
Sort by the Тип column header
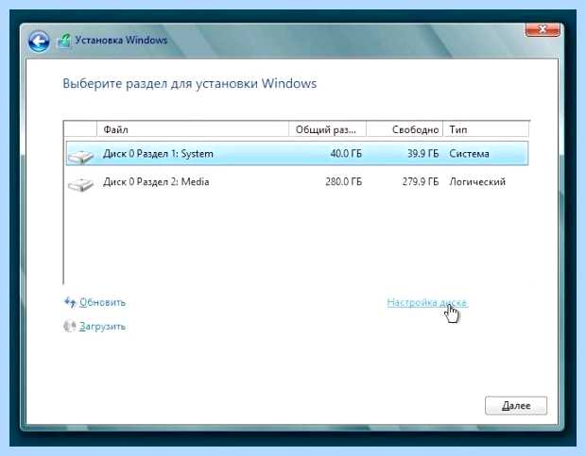click(x=486, y=129)
